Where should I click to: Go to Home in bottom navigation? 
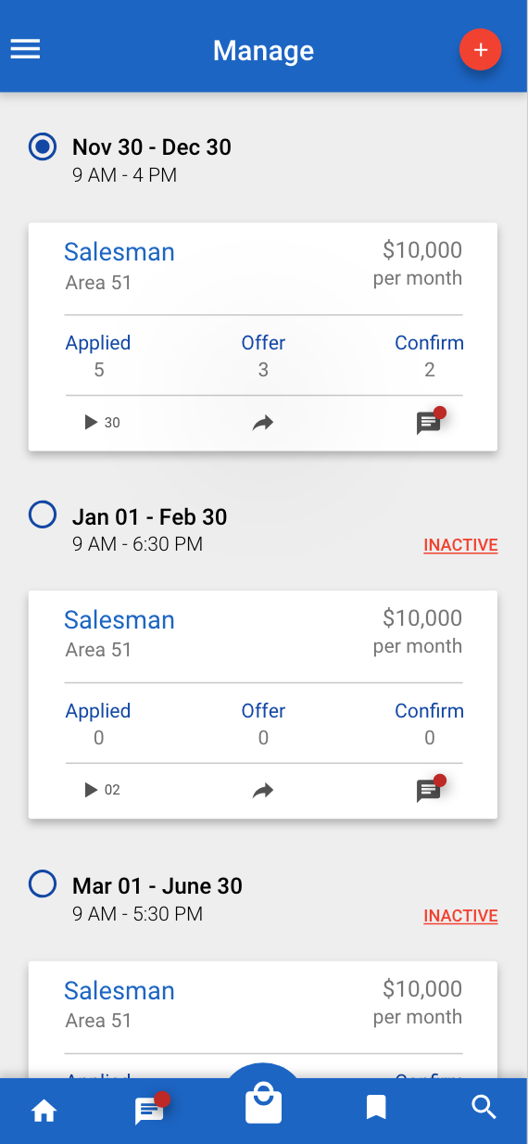coord(44,1111)
